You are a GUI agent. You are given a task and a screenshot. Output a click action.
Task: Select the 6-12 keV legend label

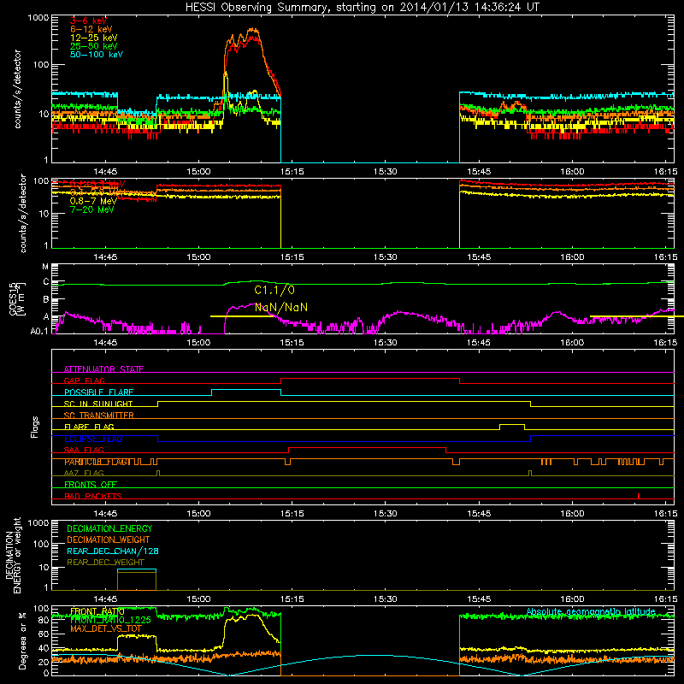coord(91,29)
